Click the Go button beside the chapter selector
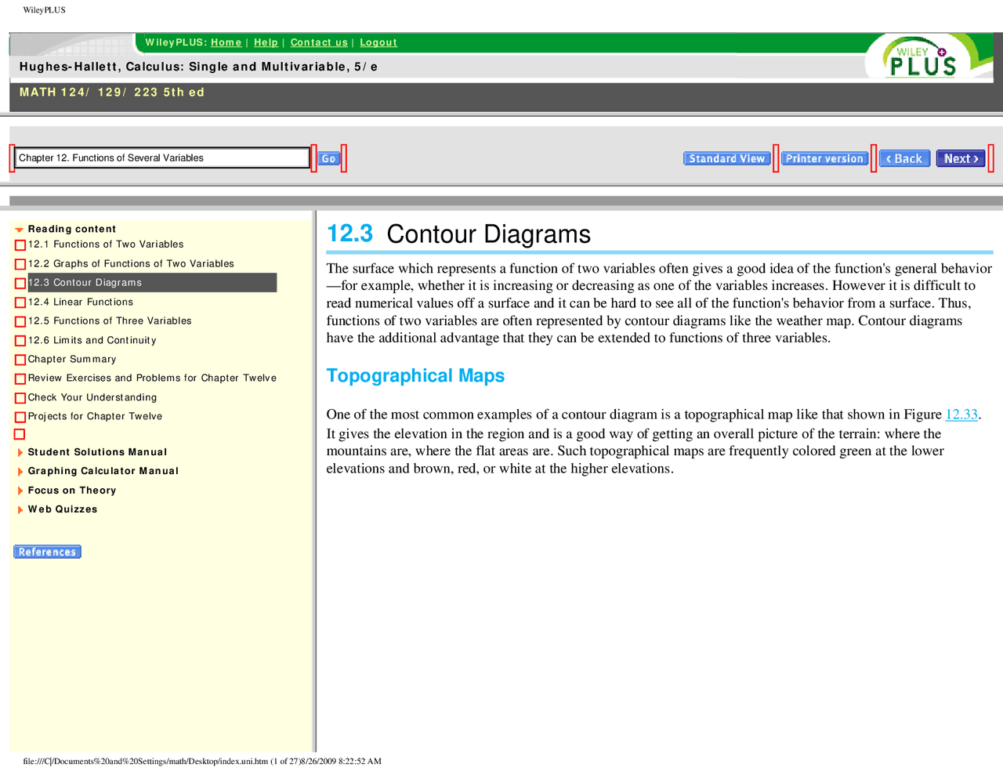Image resolution: width=1003 pixels, height=775 pixels. [328, 158]
